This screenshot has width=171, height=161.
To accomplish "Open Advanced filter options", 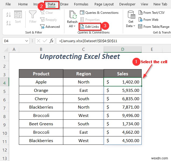I will (x=50, y=27).
